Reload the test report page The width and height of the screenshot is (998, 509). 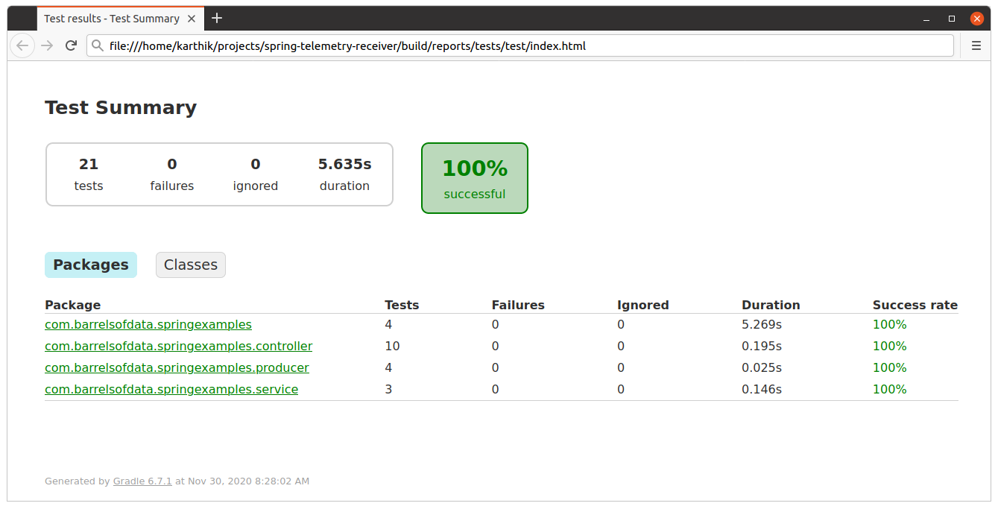pos(71,45)
